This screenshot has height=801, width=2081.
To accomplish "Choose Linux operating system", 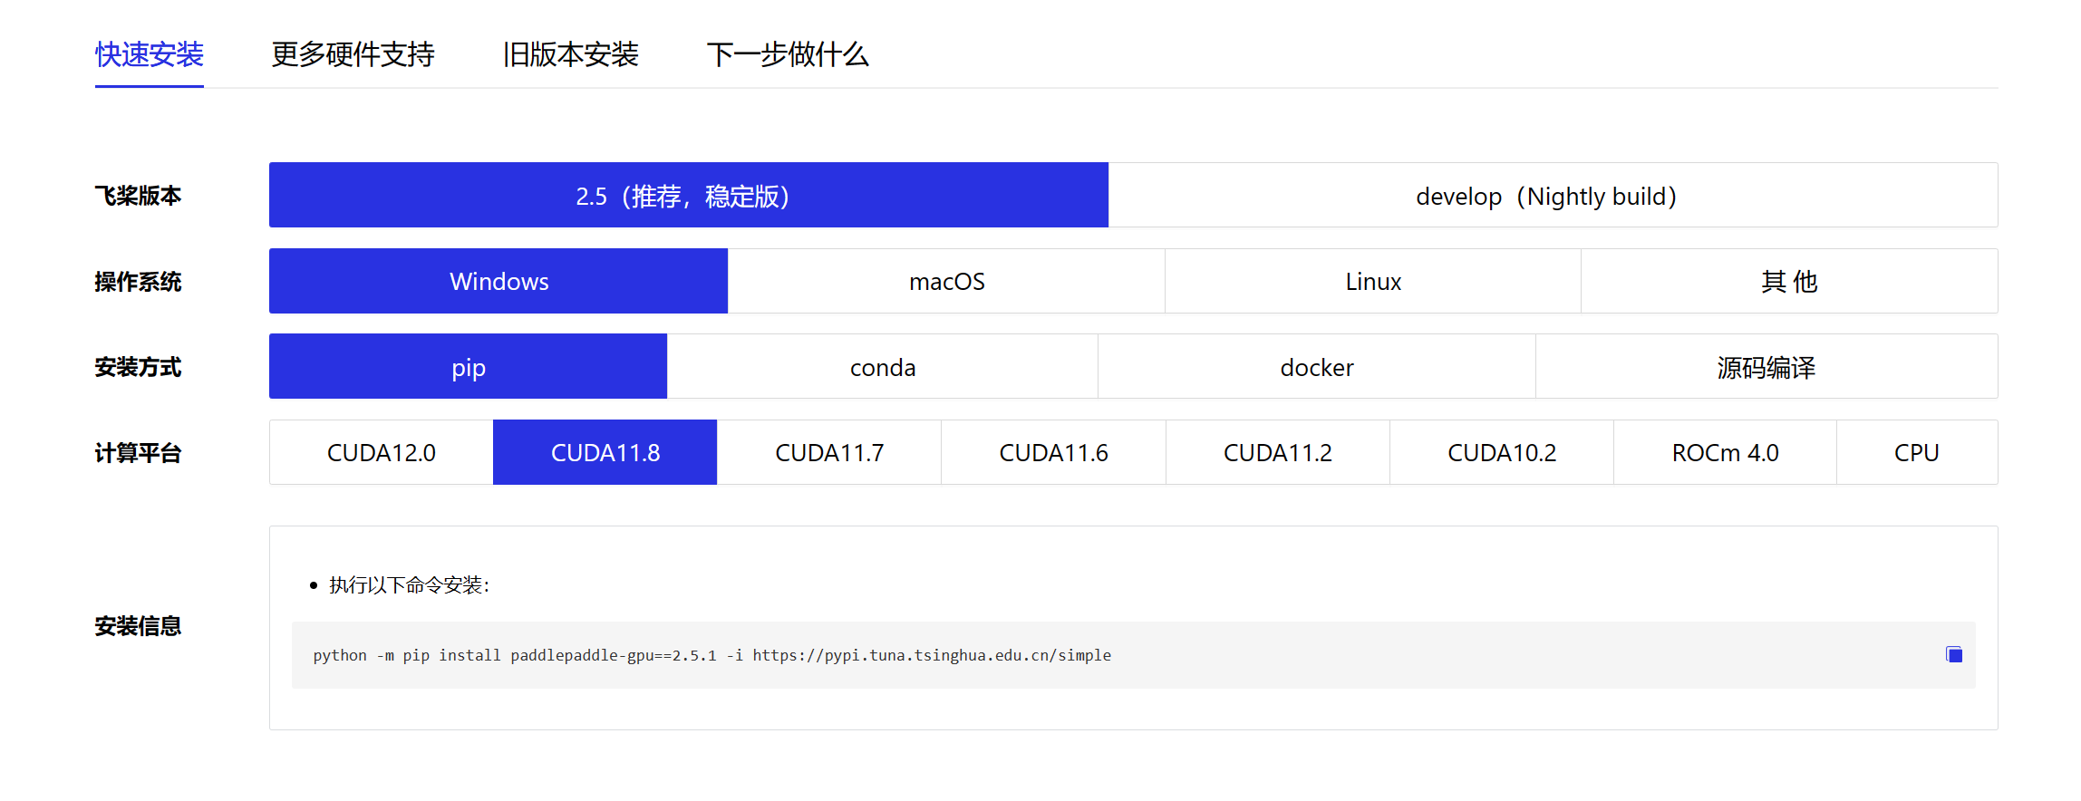I will [1373, 281].
